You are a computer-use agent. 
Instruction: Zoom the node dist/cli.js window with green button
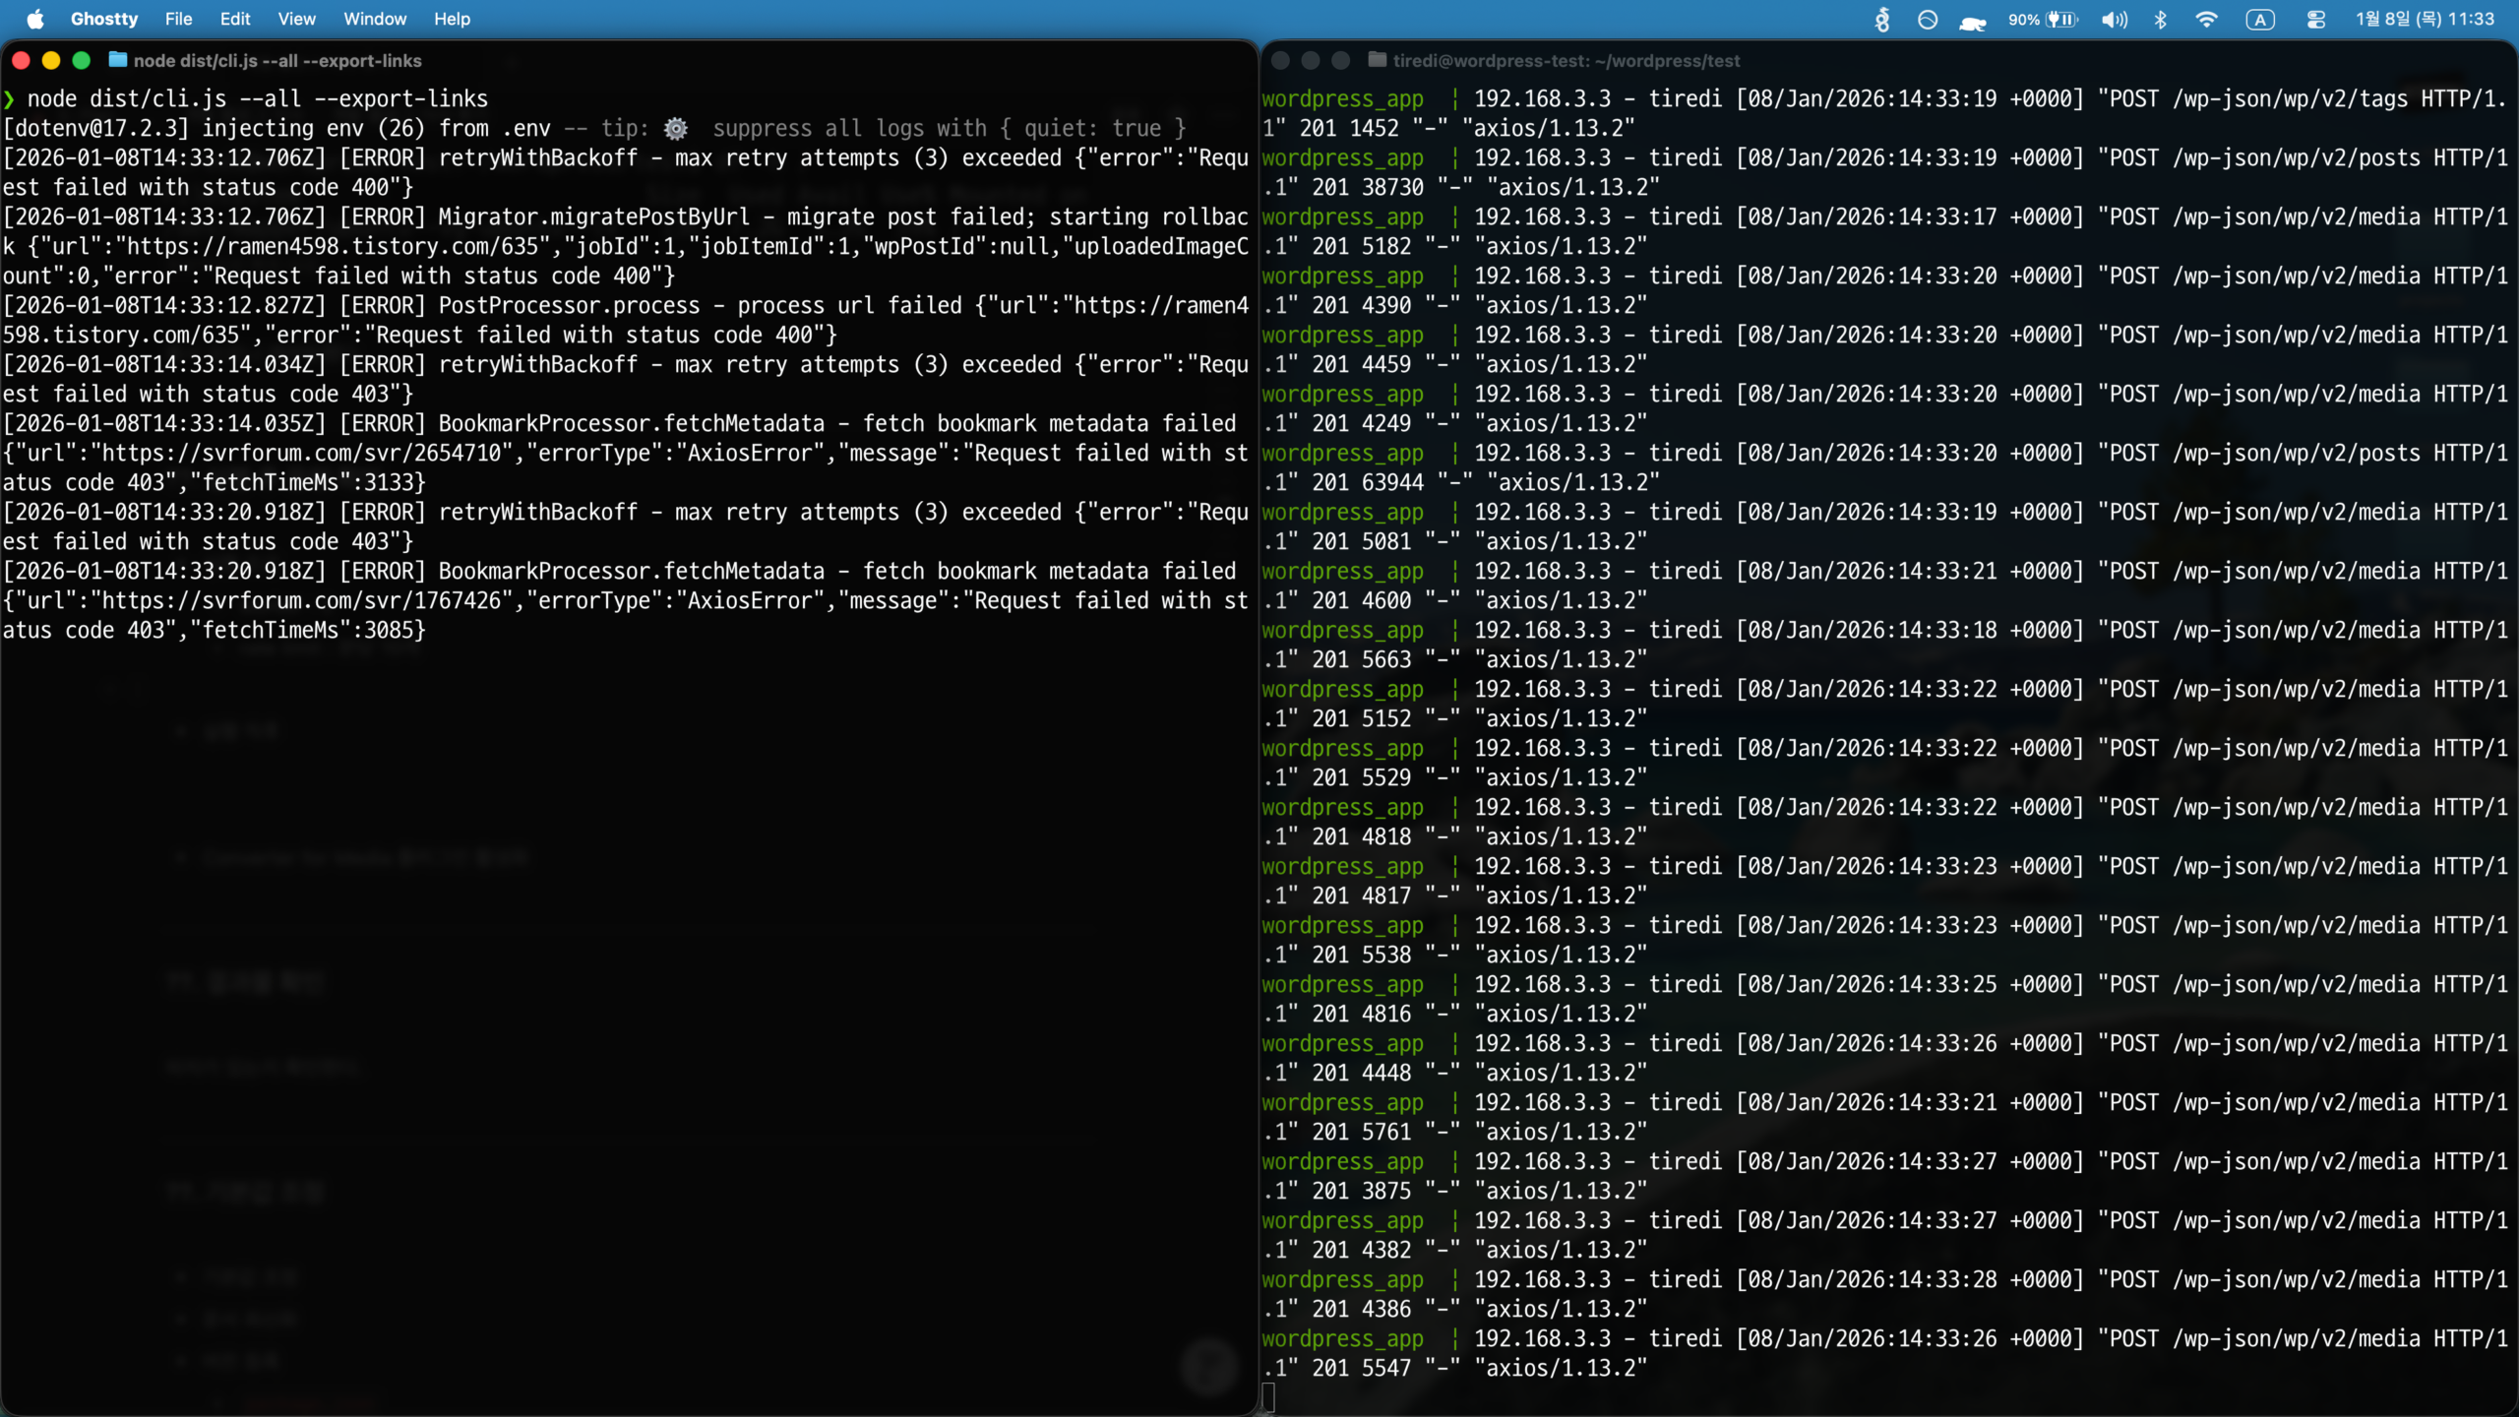pos(82,60)
